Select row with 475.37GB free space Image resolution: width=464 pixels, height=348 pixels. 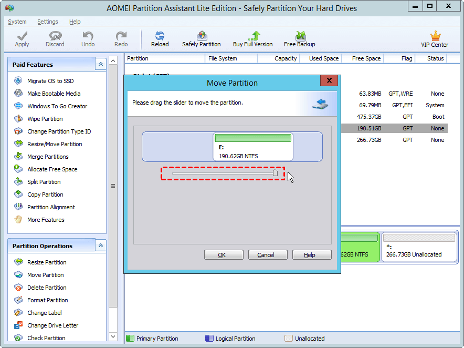(394, 117)
